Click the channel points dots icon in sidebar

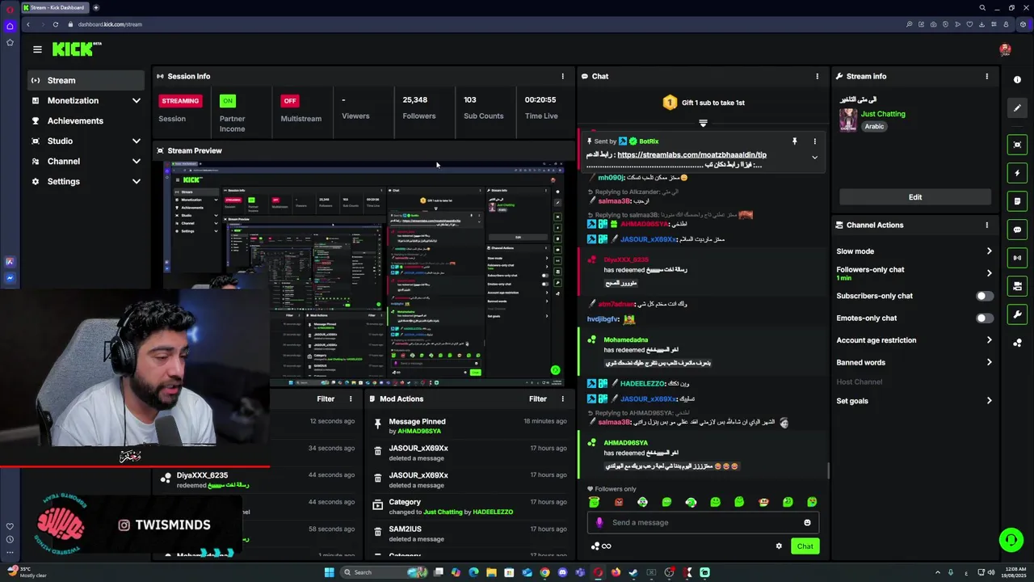(1017, 343)
